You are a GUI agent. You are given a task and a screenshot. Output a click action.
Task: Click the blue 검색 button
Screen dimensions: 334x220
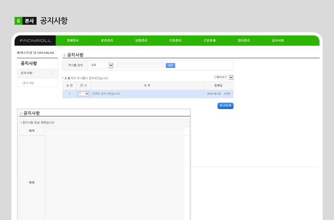click(171, 65)
